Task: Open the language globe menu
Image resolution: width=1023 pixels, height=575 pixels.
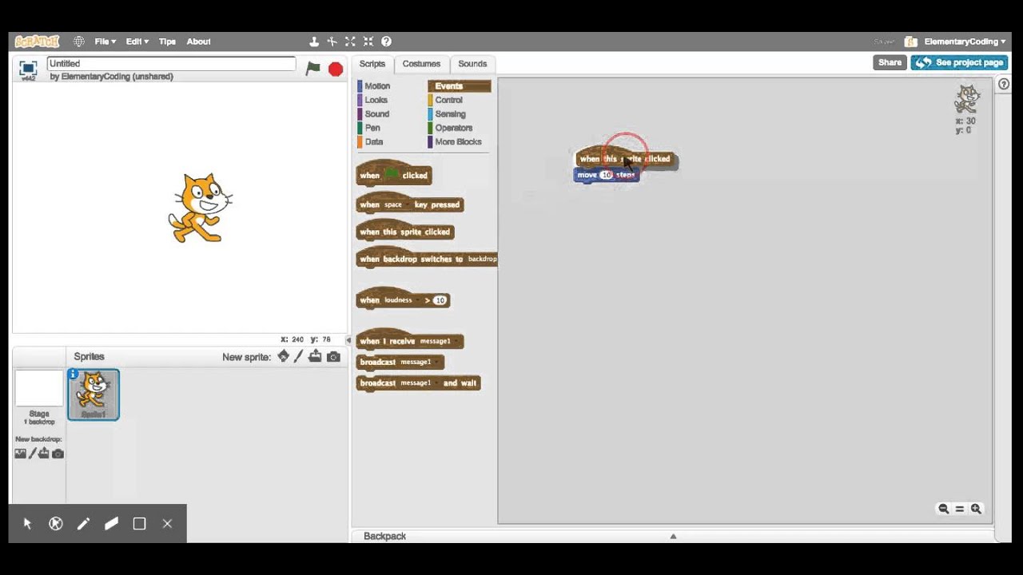Action: click(78, 42)
